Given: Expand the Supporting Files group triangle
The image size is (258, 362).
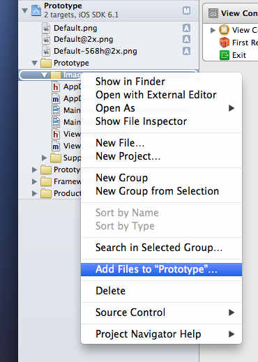Looking at the screenshot, I should (x=44, y=158).
